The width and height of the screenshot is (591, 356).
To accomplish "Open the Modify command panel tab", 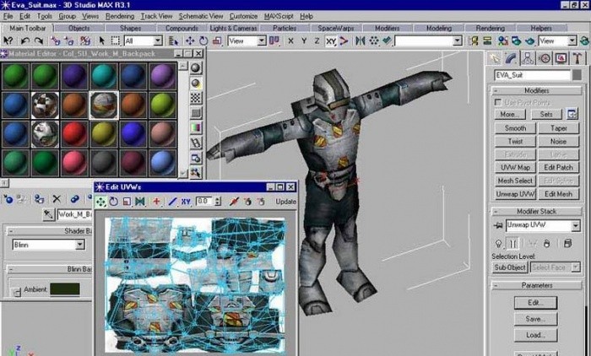I will (x=512, y=58).
